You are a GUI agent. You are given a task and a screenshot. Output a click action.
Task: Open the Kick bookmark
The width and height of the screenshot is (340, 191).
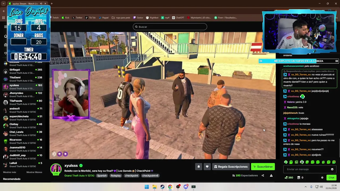(x=65, y=18)
